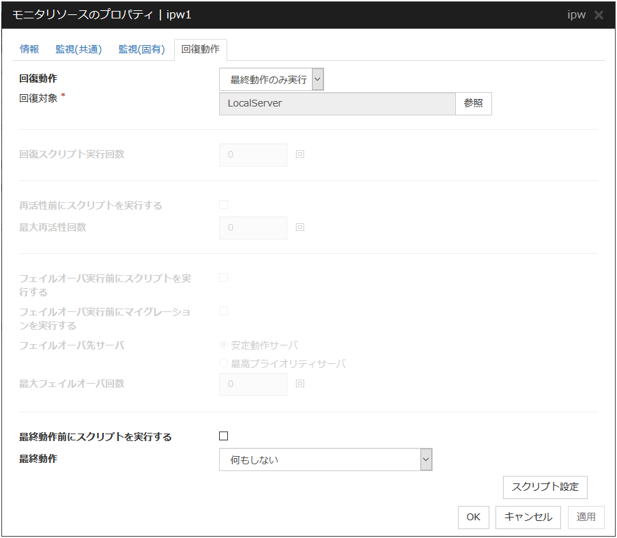Select 最高プライオリティサーバ radio button

(224, 364)
